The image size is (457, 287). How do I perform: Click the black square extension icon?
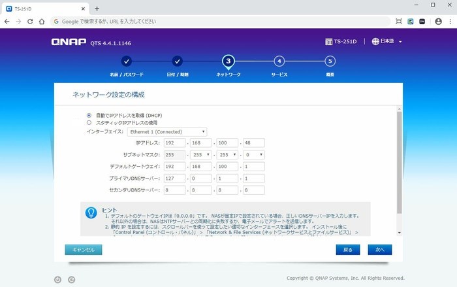pos(422,22)
